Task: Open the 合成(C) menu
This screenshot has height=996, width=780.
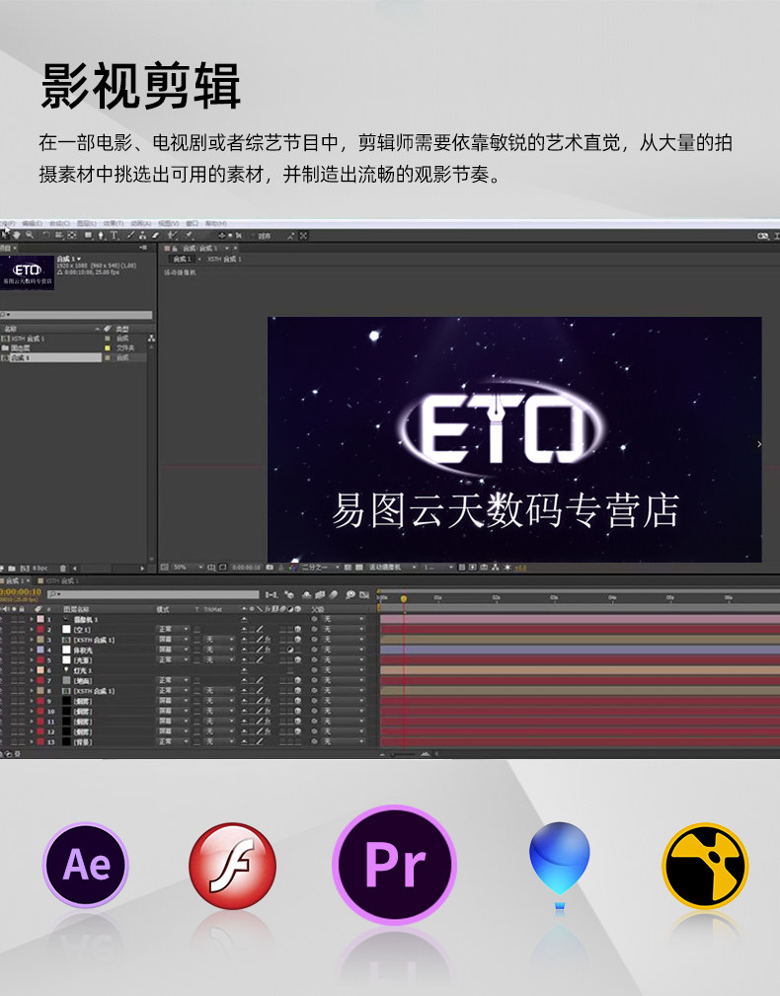Action: click(59, 223)
